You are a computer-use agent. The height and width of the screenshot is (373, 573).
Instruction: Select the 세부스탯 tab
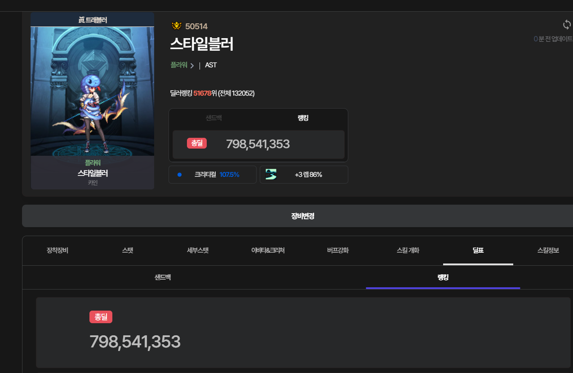coord(198,250)
